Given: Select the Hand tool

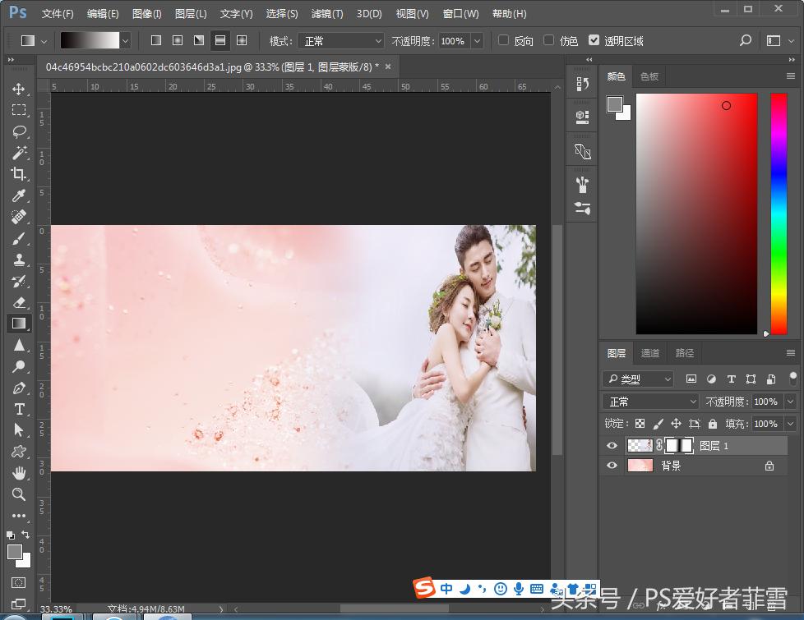Looking at the screenshot, I should pyautogui.click(x=18, y=473).
